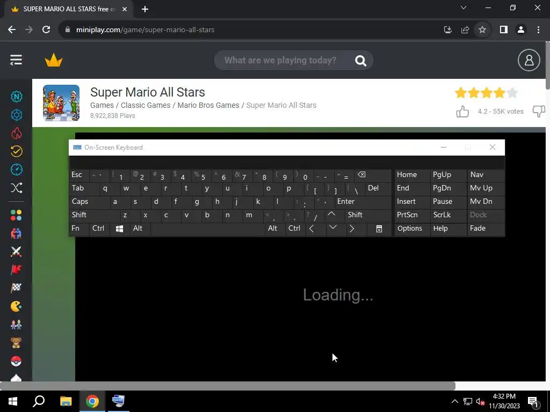Open notification center in taskbar
Screen dimensions: 550x412
(x=533, y=402)
